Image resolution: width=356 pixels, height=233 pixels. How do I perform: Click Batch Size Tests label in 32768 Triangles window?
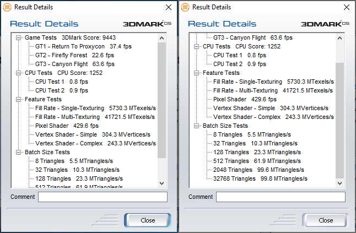click(x=225, y=126)
